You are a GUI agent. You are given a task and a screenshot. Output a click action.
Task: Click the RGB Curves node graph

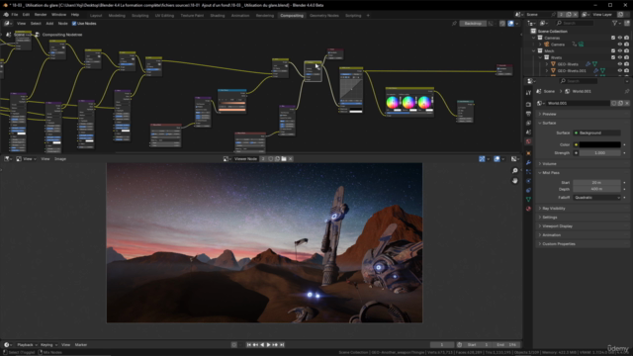[x=351, y=88]
